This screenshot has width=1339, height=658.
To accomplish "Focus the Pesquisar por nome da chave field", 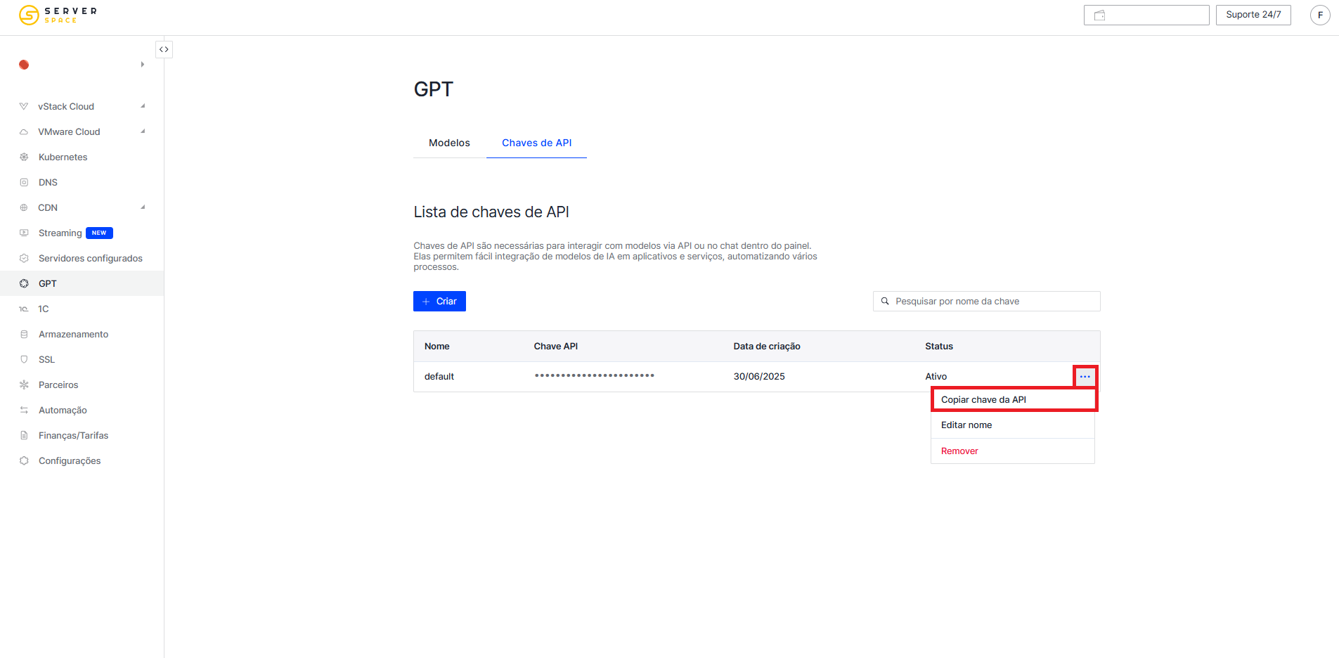I will (986, 301).
